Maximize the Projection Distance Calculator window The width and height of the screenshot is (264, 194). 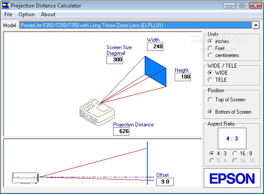click(242, 6)
